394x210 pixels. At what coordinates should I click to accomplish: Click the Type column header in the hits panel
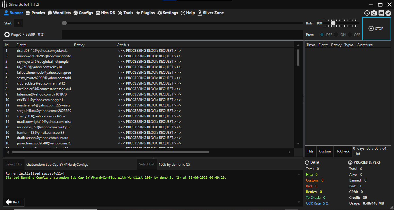349,45
